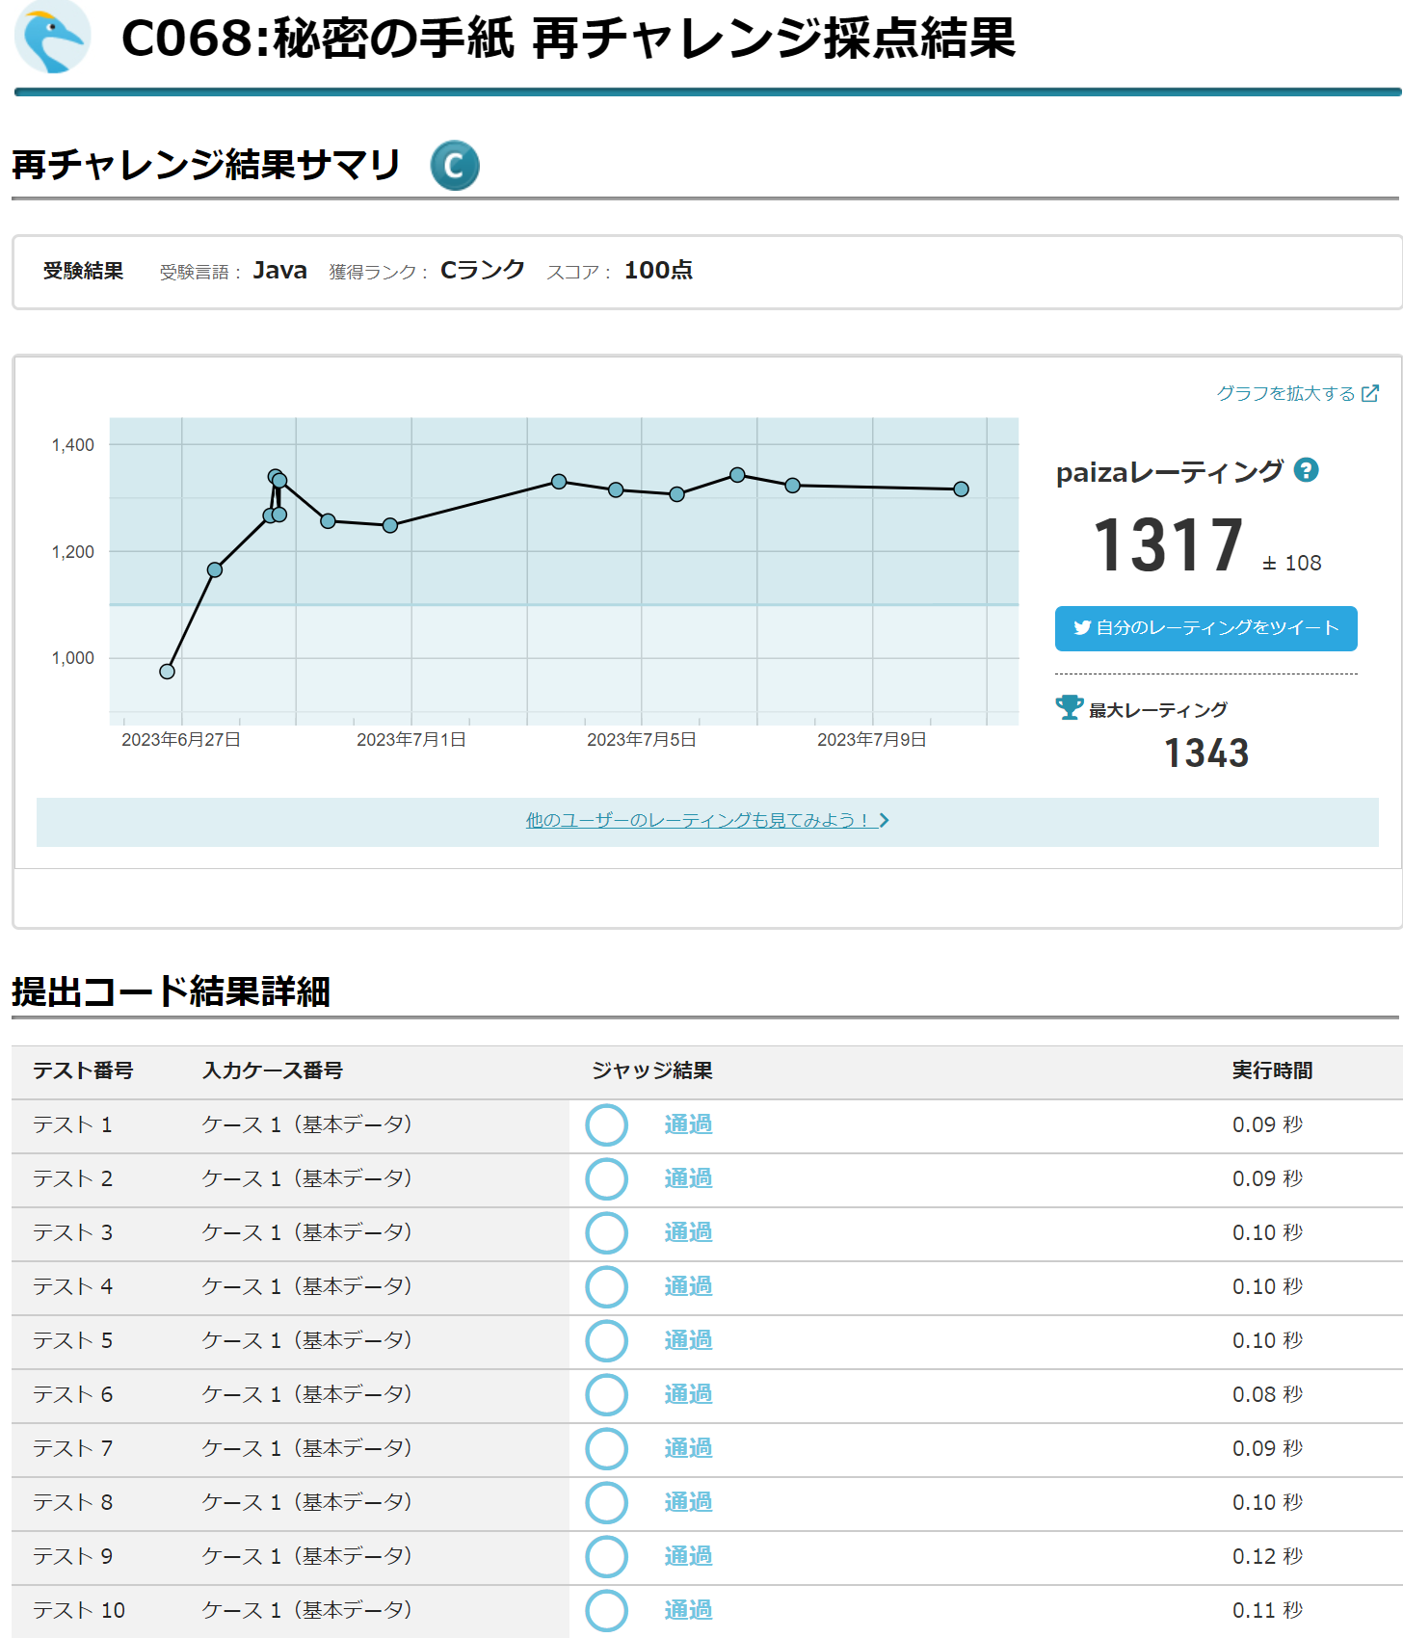Click the paiza rating help question icon
The height and width of the screenshot is (1638, 1403).
[1306, 470]
